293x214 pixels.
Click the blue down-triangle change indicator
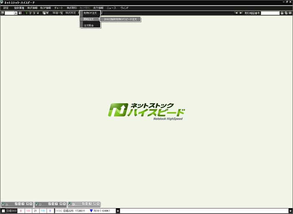pos(91,211)
